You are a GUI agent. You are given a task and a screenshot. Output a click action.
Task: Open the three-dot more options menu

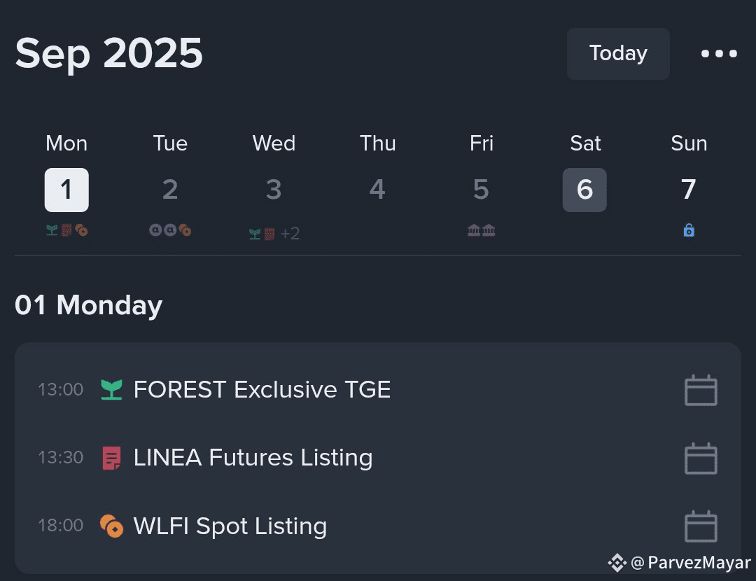[x=719, y=54]
